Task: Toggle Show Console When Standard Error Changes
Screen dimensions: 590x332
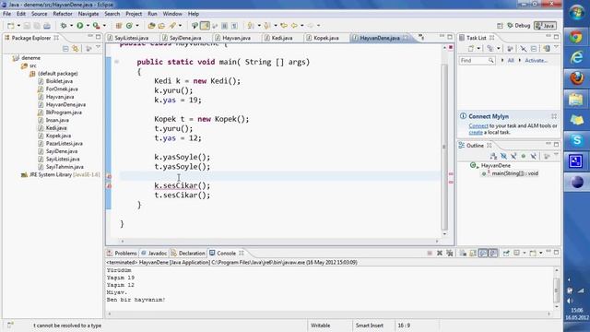Action: (493, 253)
